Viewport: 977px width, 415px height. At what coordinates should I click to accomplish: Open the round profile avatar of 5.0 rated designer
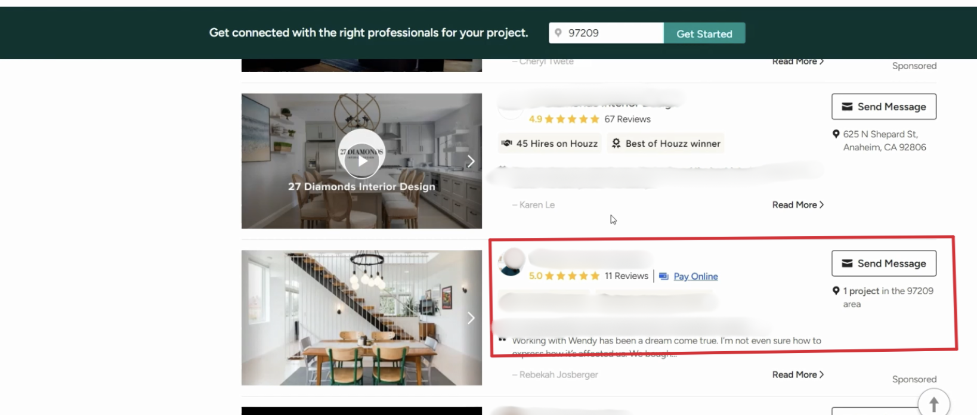coord(511,262)
